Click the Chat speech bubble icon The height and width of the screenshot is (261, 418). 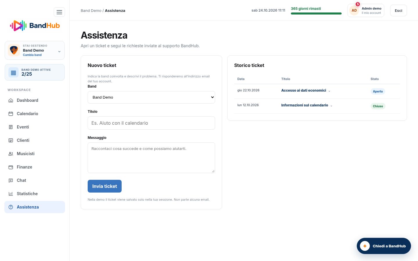pos(11,180)
